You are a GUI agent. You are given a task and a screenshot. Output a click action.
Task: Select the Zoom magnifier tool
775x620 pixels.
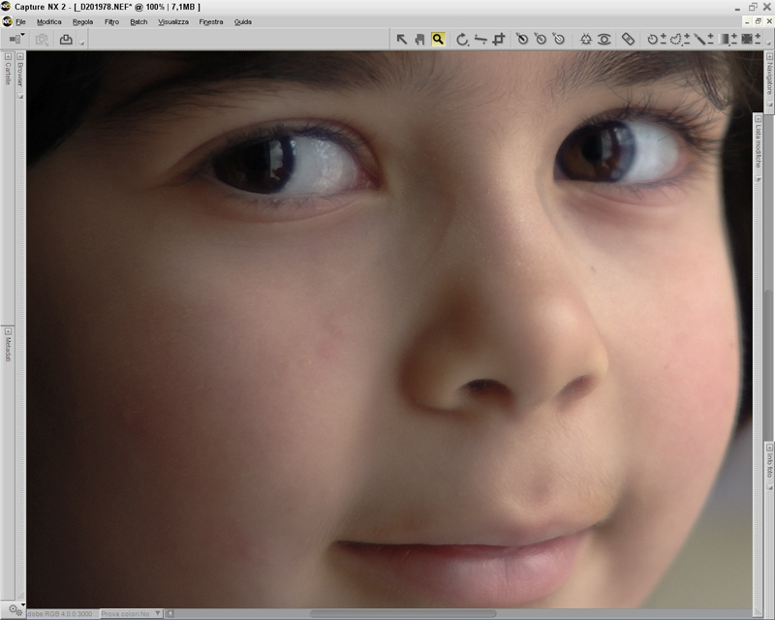point(438,39)
